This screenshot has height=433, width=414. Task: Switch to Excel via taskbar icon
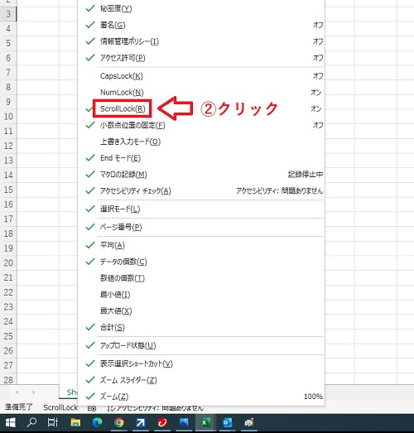pos(205,422)
